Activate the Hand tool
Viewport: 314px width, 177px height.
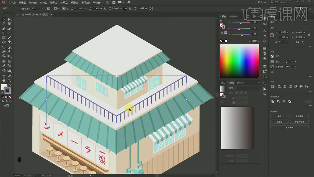click(x=4, y=81)
